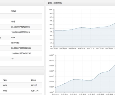115x95 pixels.
Task: Select the kb3vwt9i identifier value
Action: (x=15, y=43)
